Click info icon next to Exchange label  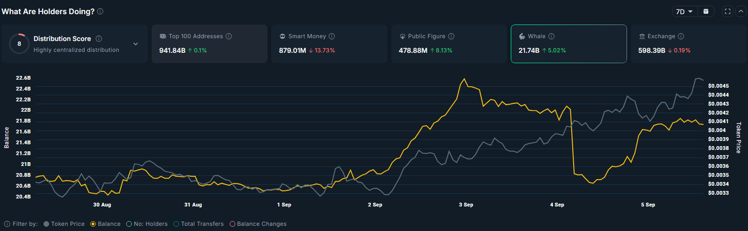(681, 36)
